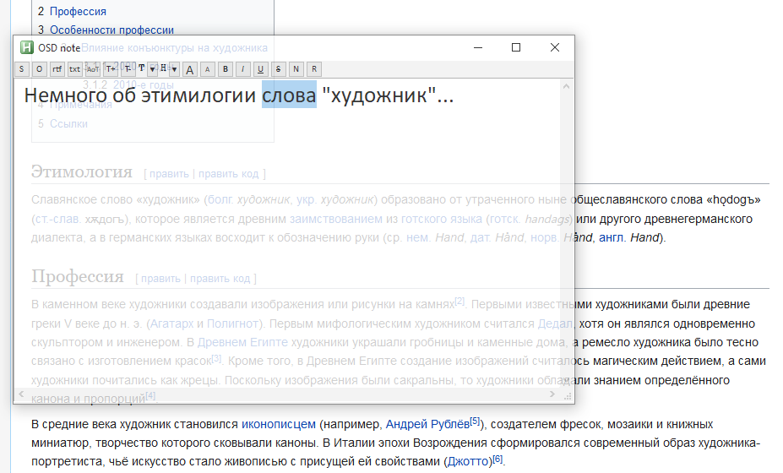Click the serif T icon in toolbar
The height and width of the screenshot is (473, 783).
point(142,68)
